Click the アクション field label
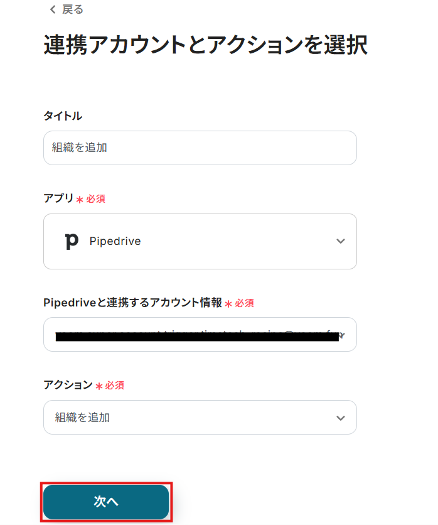Viewport: 438px width, 525px height. tap(68, 385)
